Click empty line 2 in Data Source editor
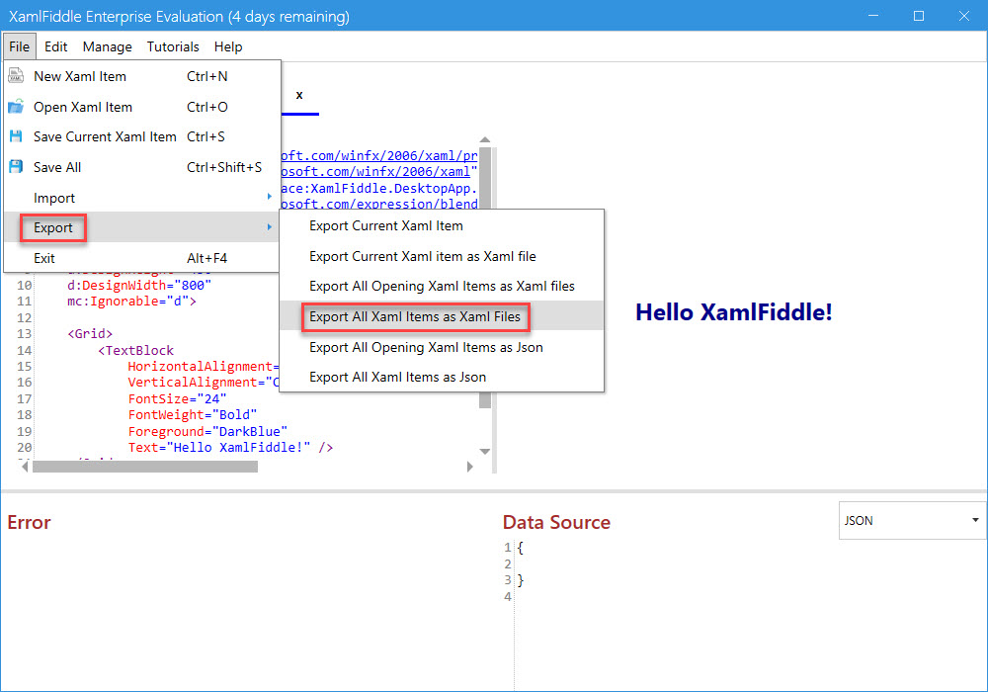Screen dimensions: 988x692 click(750, 564)
